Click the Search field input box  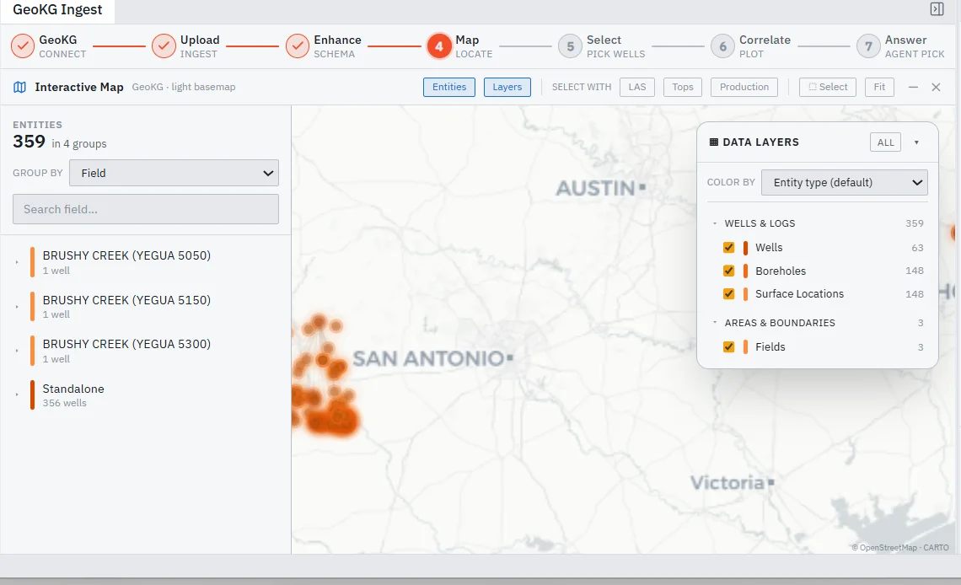146,209
